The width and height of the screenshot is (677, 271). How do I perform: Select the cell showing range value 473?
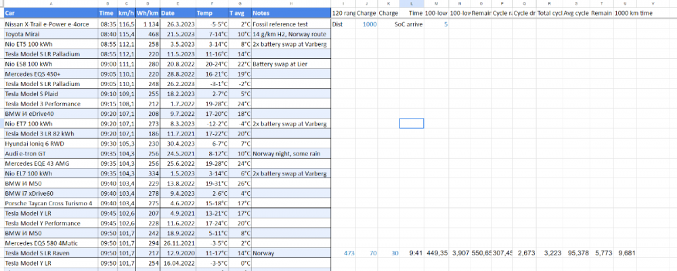pos(349,253)
